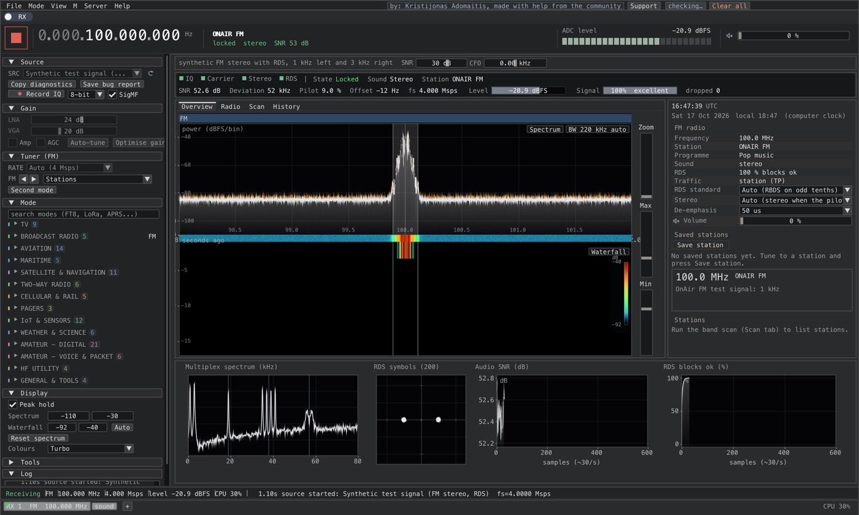
Task: Collapse the Gain section header
Action: 83,108
